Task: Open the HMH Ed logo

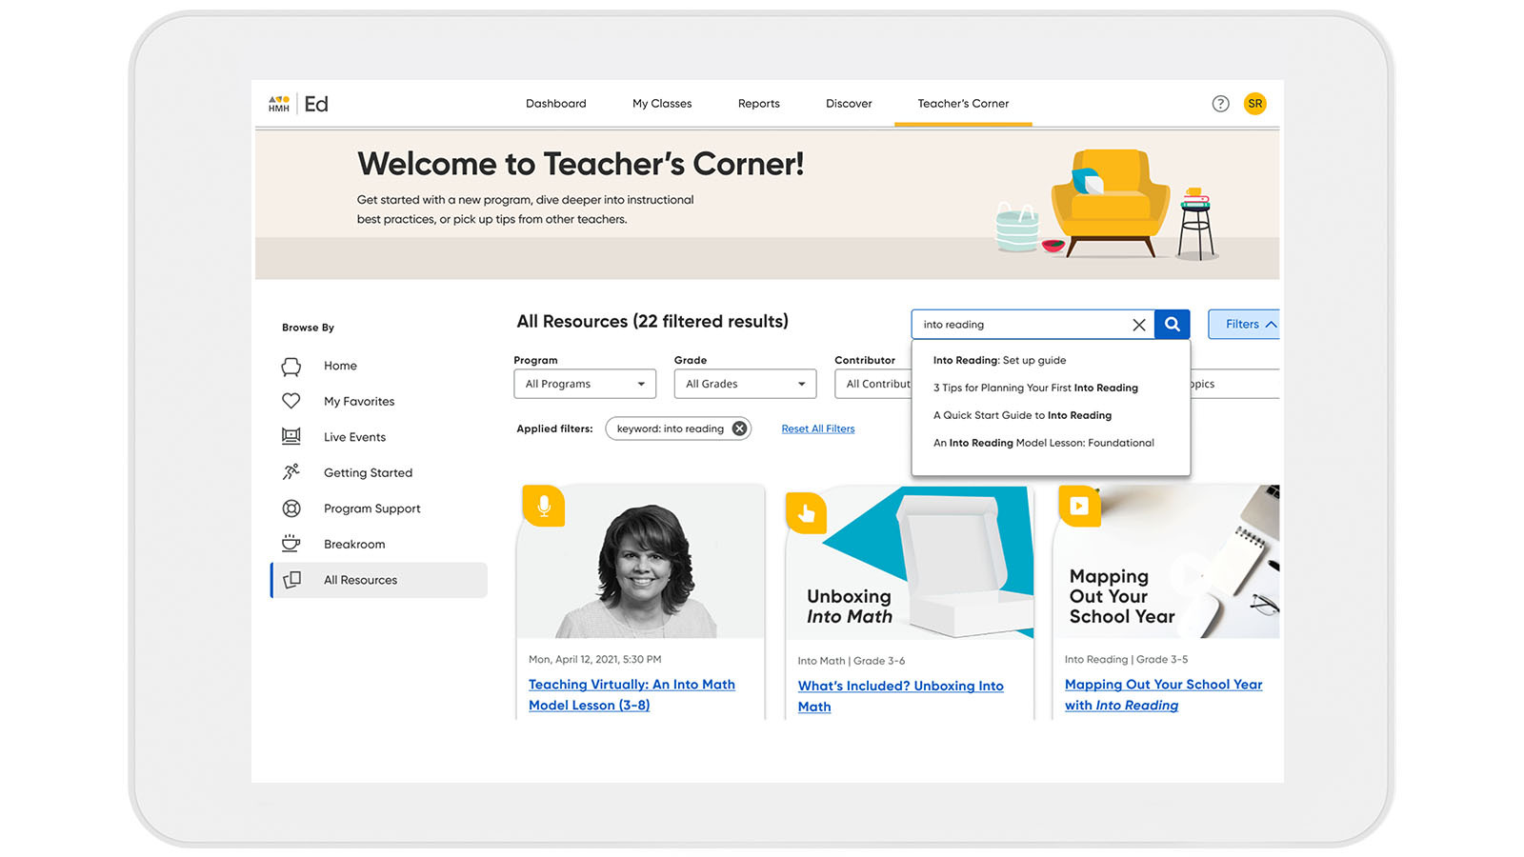Action: point(296,103)
